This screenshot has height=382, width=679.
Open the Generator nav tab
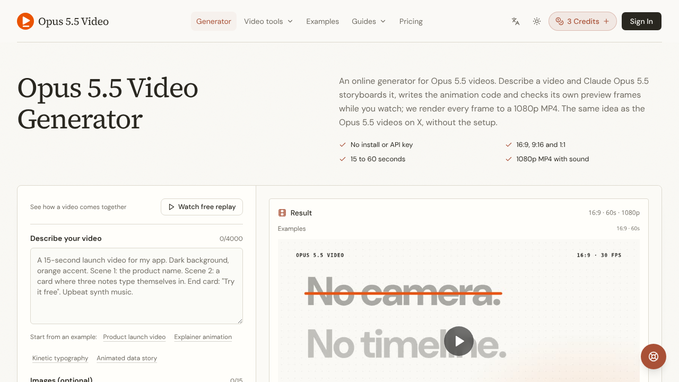click(214, 21)
